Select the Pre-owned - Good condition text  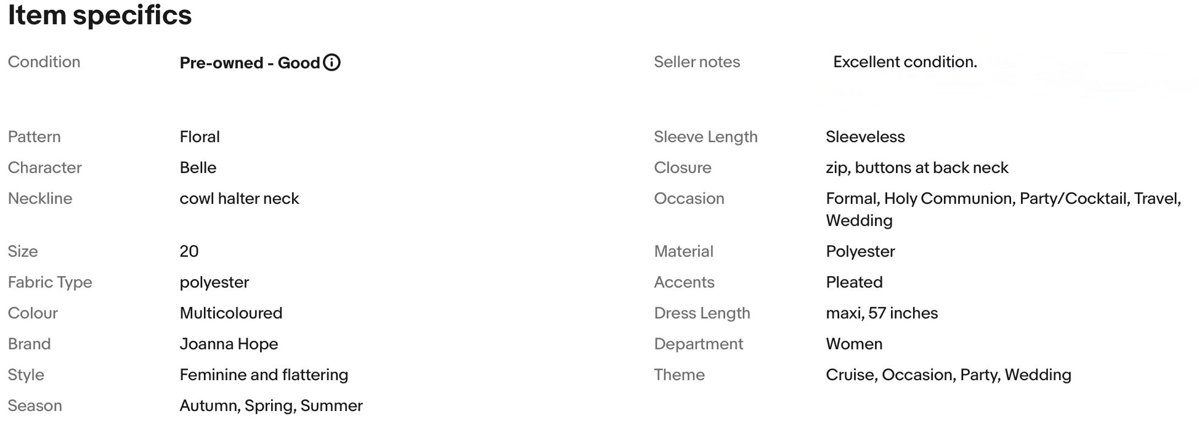click(x=250, y=63)
